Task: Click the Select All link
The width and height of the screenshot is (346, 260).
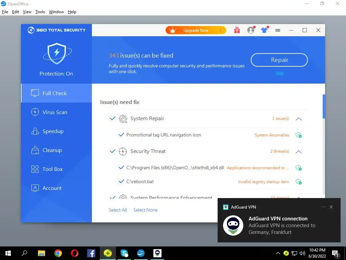Action: pos(118,210)
